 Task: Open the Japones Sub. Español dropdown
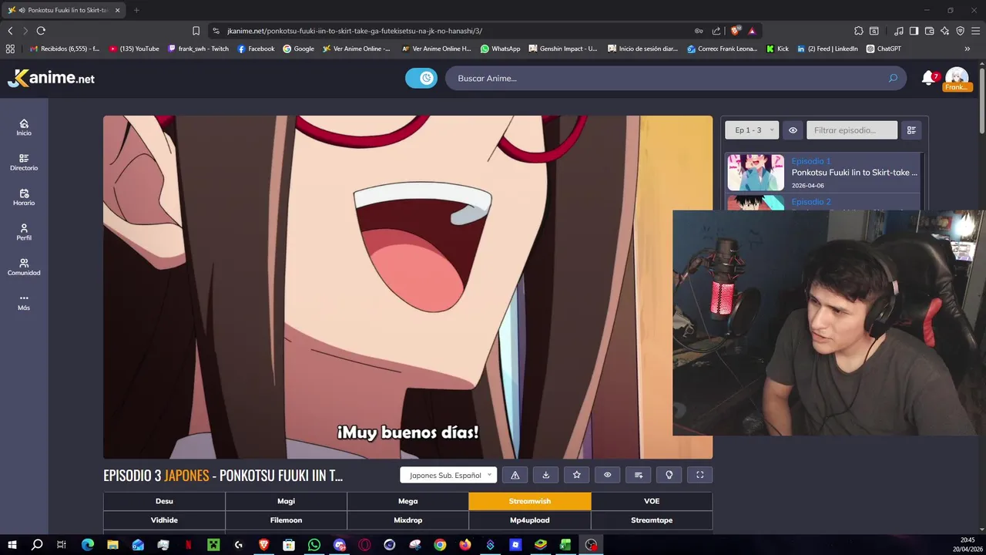pyautogui.click(x=448, y=475)
